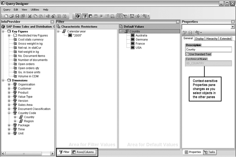The height and width of the screenshot is (157, 236).
Task: Click the Description field containing Country
Action: point(209,49)
